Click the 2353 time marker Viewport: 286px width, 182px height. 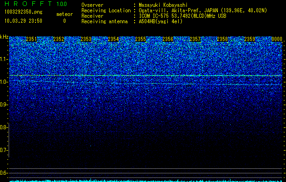coord(86,39)
